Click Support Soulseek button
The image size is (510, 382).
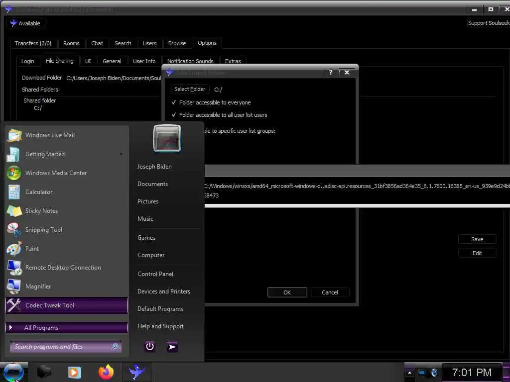coord(489,23)
